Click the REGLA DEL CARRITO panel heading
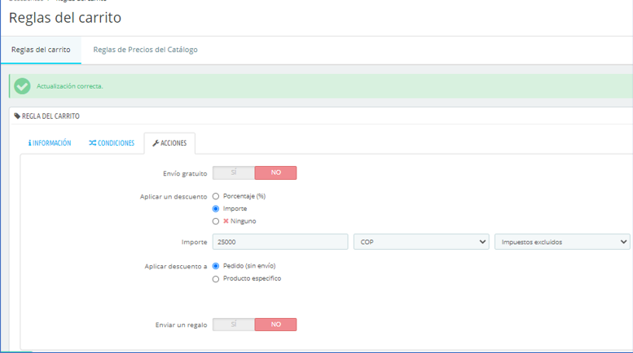Image resolution: width=633 pixels, height=353 pixels. pyautogui.click(x=51, y=116)
